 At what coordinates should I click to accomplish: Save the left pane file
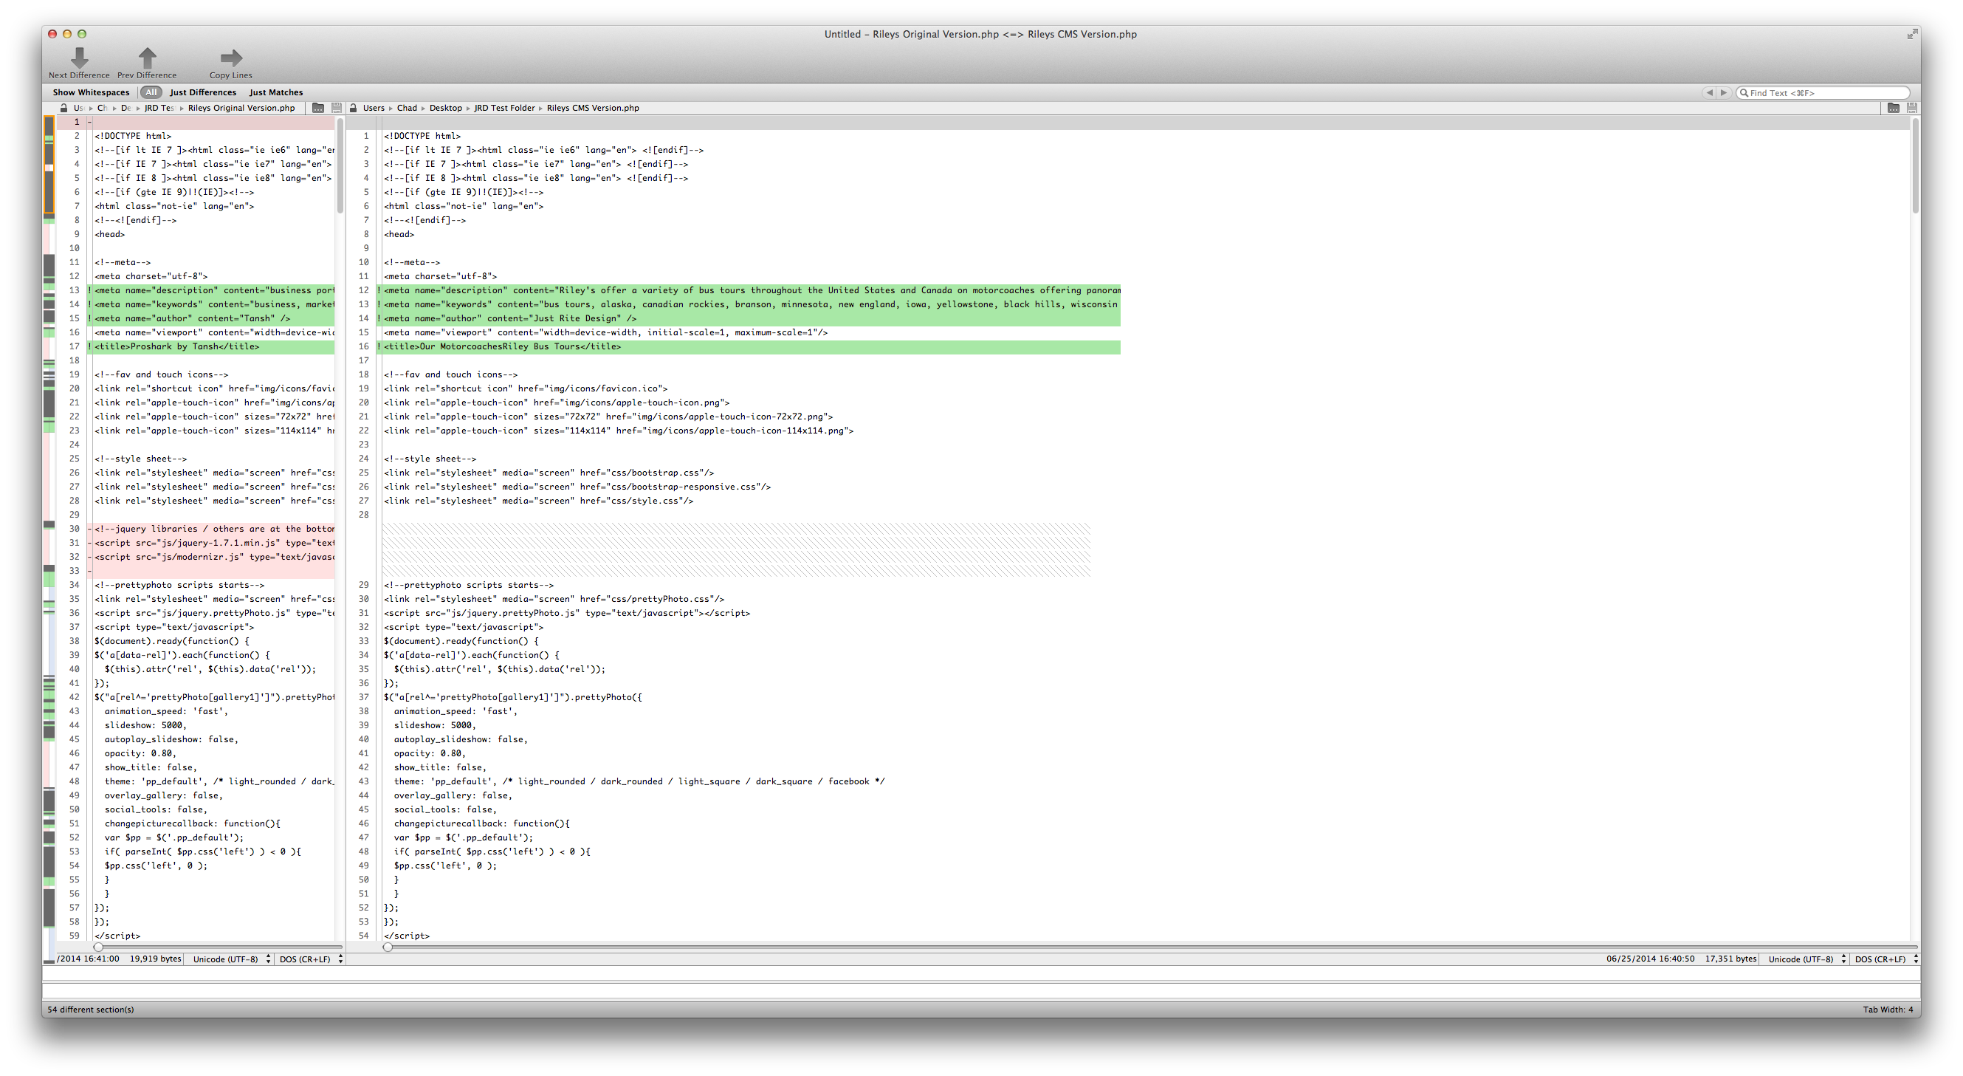336,109
